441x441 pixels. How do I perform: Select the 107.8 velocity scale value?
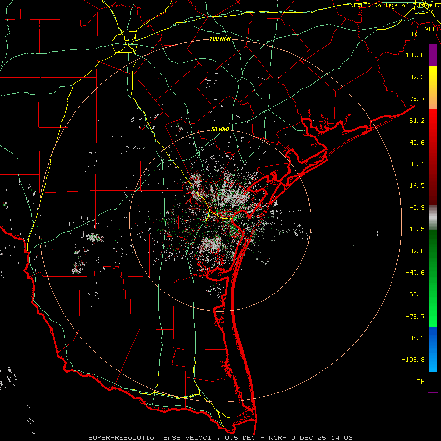click(x=415, y=55)
